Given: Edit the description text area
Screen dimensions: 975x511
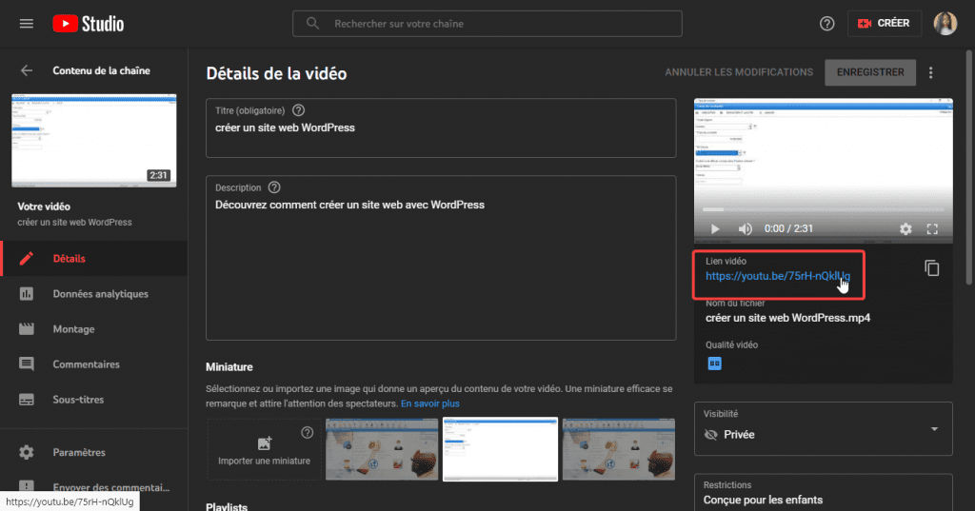Looking at the screenshot, I should coord(441,258).
